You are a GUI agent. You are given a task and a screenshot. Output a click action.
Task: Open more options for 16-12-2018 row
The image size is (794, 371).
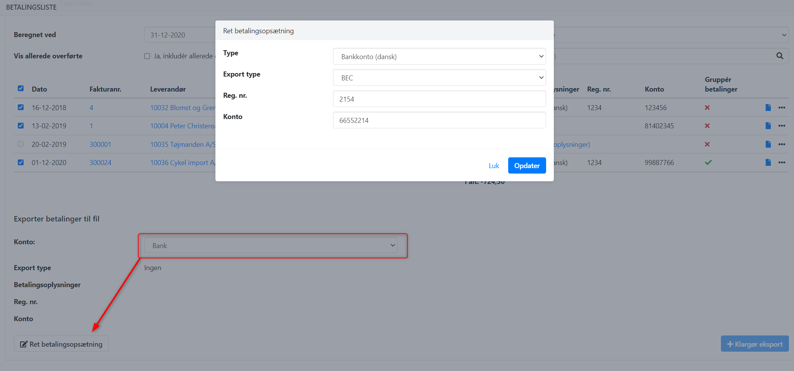click(782, 107)
